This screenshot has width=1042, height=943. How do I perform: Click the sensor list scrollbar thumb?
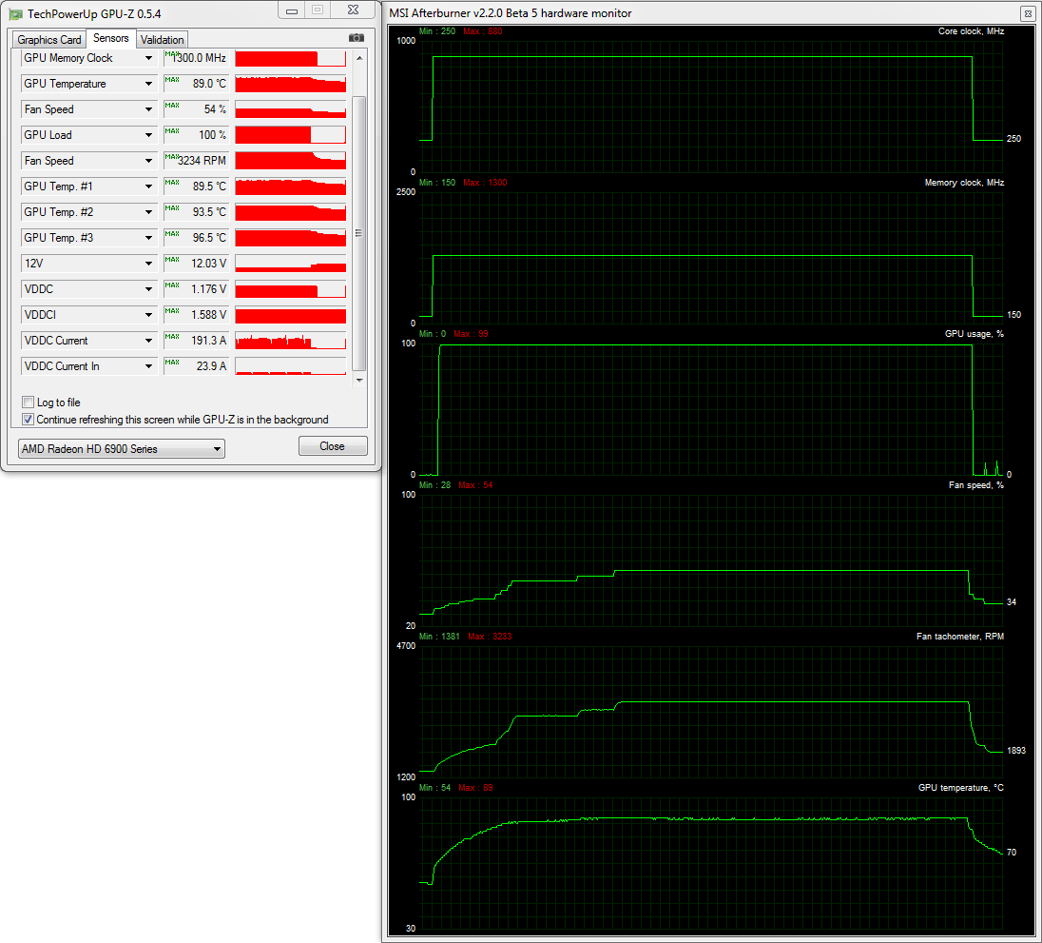coord(358,233)
